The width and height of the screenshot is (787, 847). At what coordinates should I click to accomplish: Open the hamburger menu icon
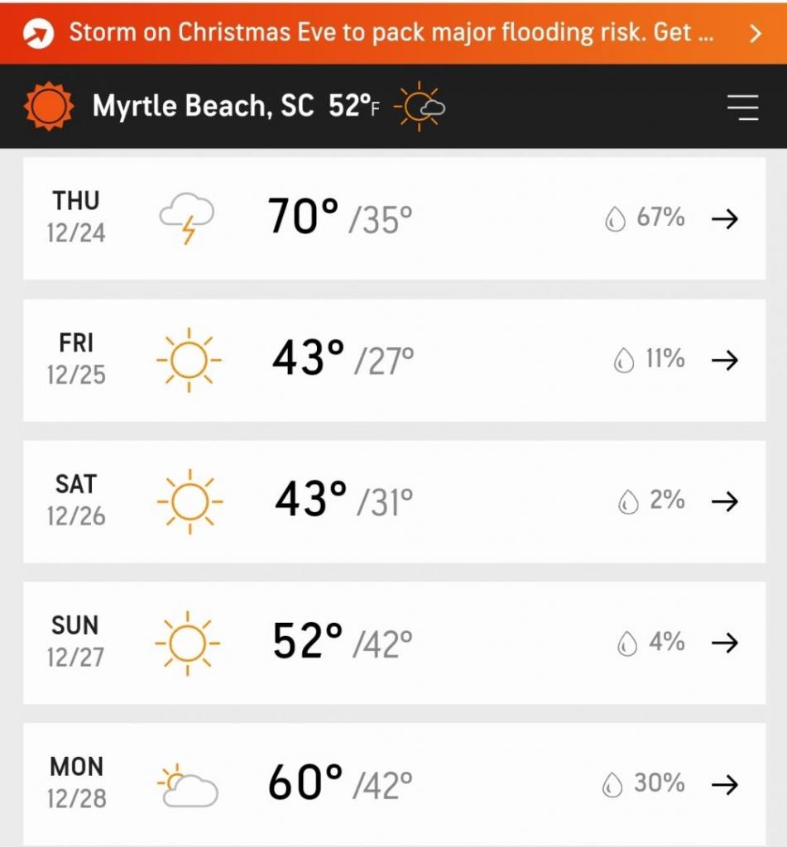pyautogui.click(x=742, y=107)
